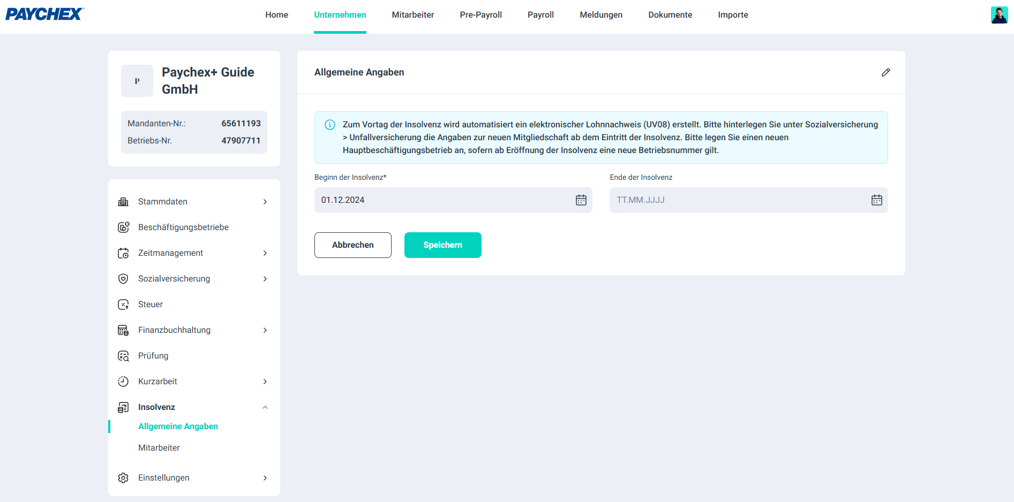Expand the Stammdaten section chevron
The width and height of the screenshot is (1014, 502).
(x=265, y=202)
